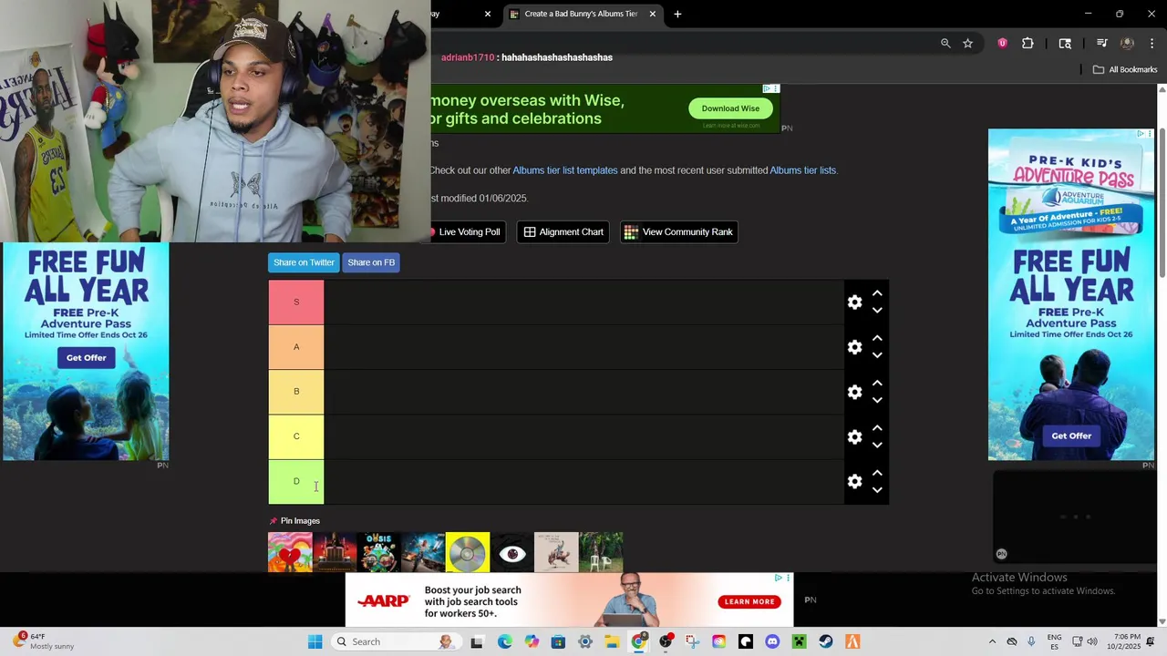
Task: Move the A tier row up
Action: [877, 338]
